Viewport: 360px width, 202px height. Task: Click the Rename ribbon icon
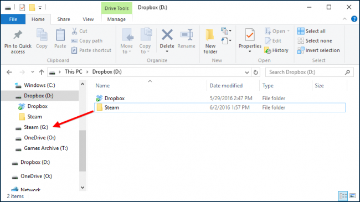tap(186, 35)
